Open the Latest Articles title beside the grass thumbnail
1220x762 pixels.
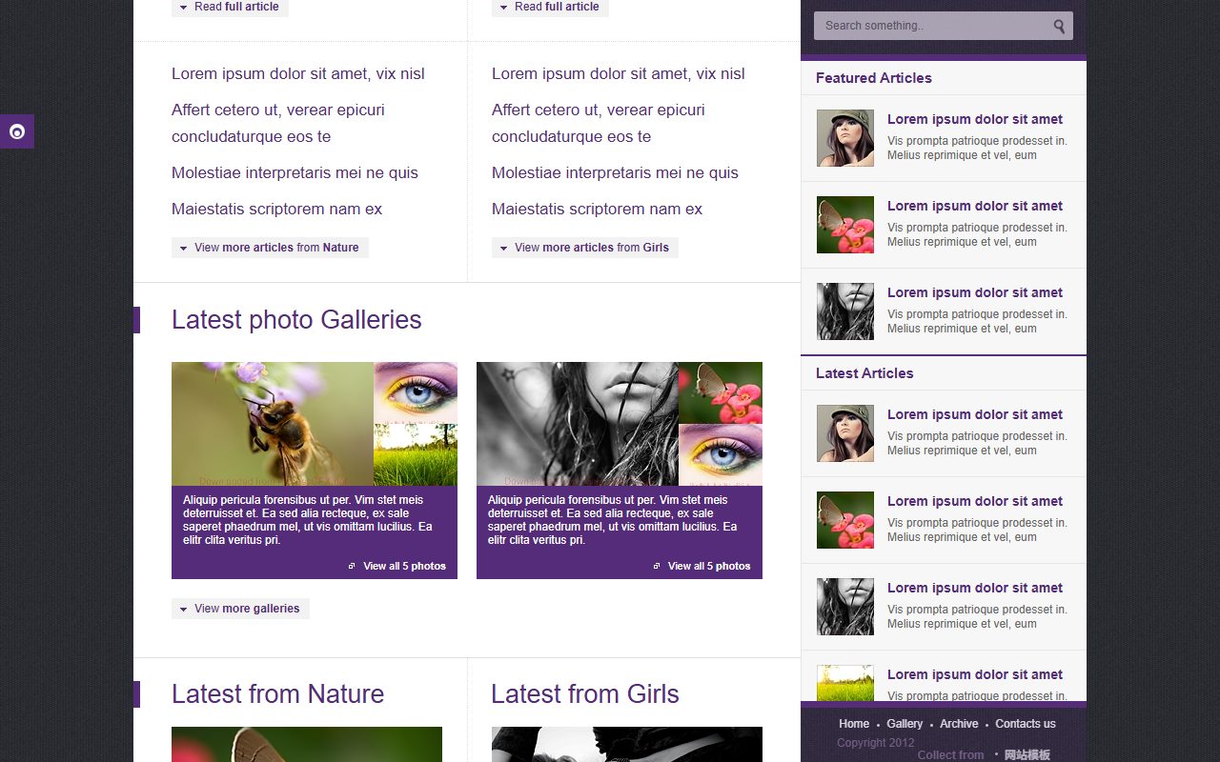pos(975,674)
